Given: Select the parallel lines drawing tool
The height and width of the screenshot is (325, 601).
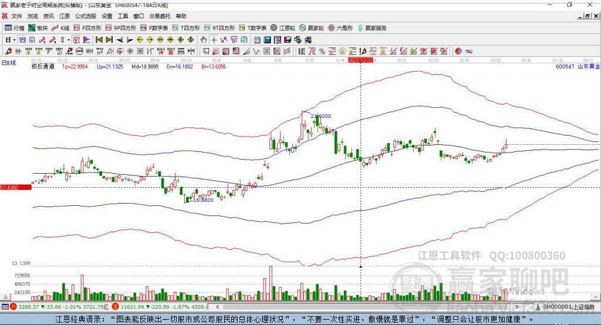Looking at the screenshot, I should (x=287, y=52).
